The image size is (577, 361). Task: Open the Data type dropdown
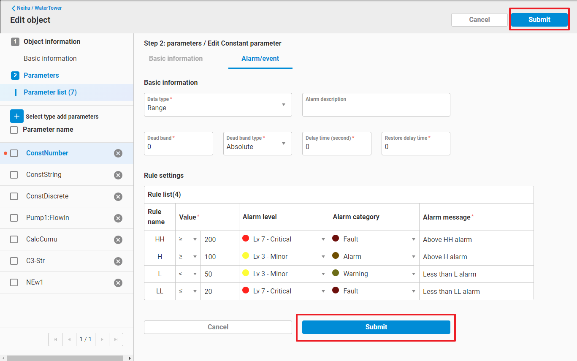pyautogui.click(x=218, y=105)
